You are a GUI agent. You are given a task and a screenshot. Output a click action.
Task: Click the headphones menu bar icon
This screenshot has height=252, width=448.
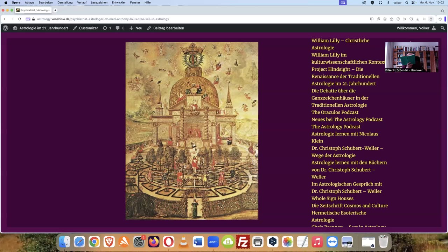click(380, 2)
